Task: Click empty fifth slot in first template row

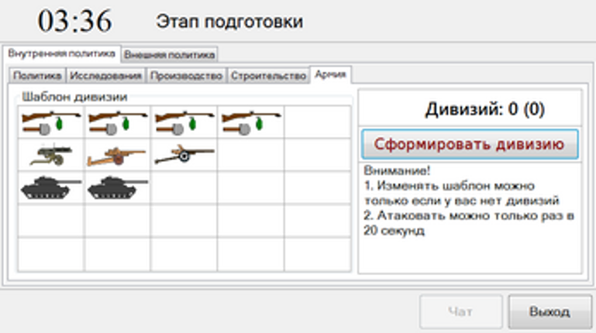Action: 318,122
